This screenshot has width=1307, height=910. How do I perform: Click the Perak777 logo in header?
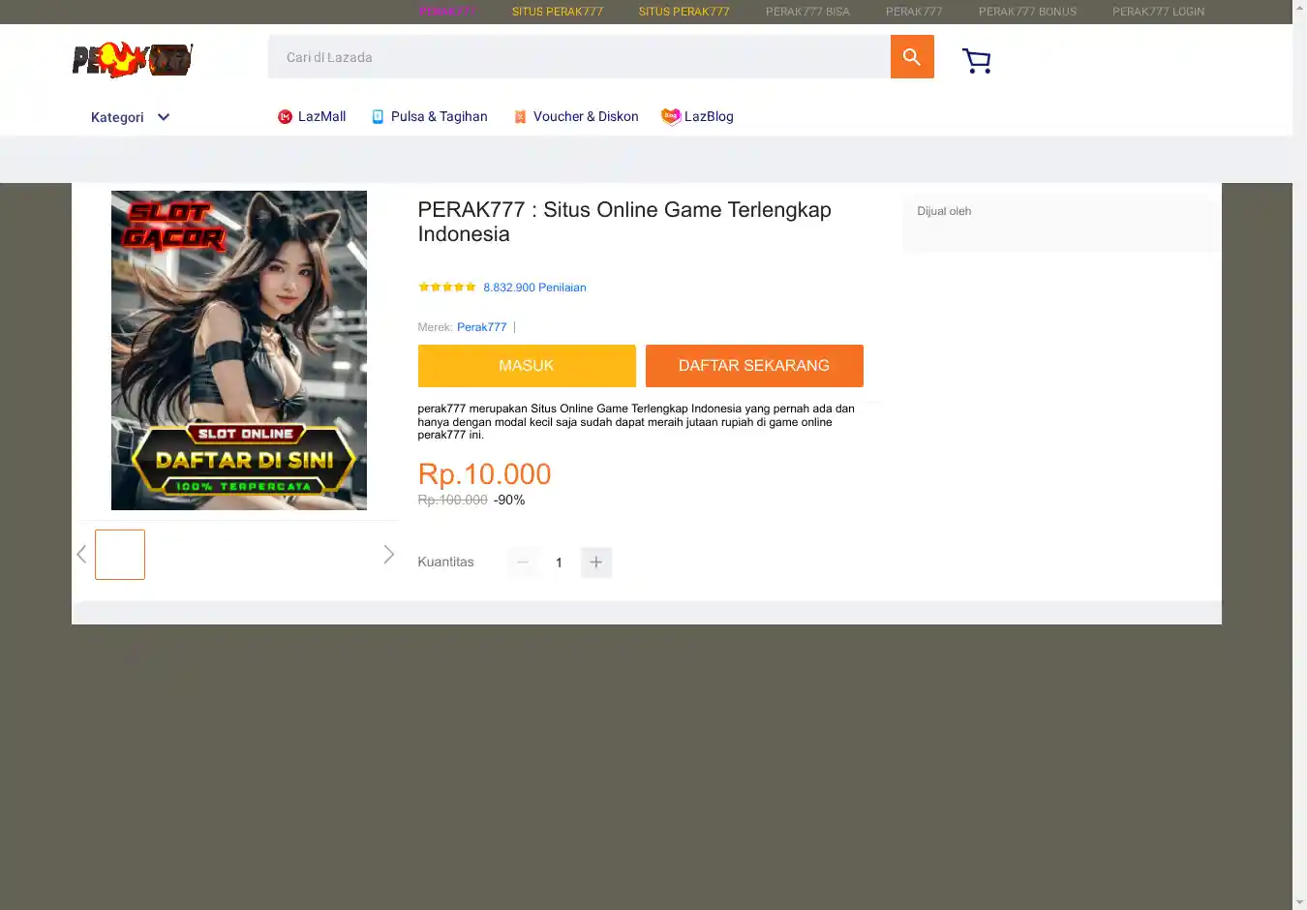(x=133, y=60)
